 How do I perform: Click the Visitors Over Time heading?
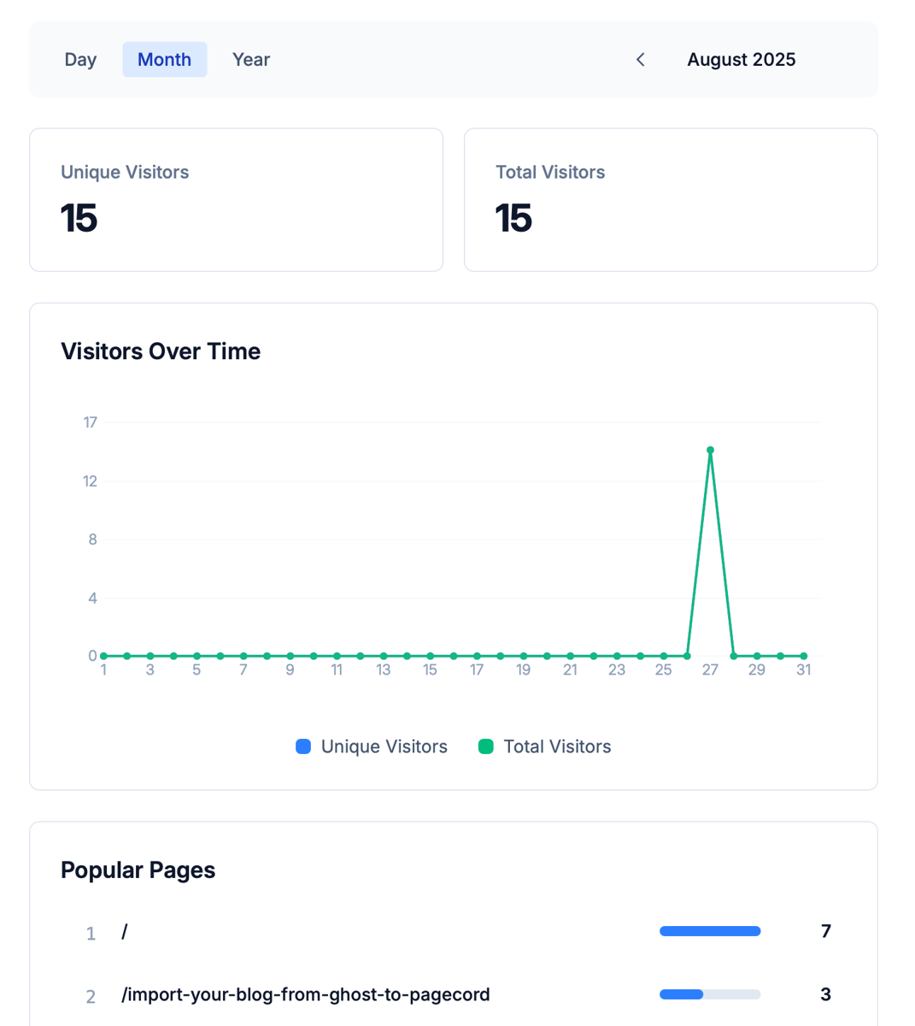pyautogui.click(x=161, y=351)
